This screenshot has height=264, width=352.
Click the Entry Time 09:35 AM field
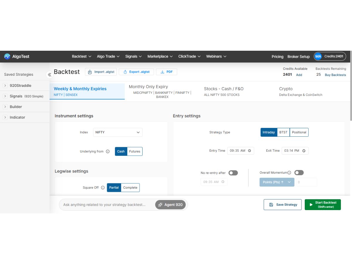pyautogui.click(x=241, y=151)
